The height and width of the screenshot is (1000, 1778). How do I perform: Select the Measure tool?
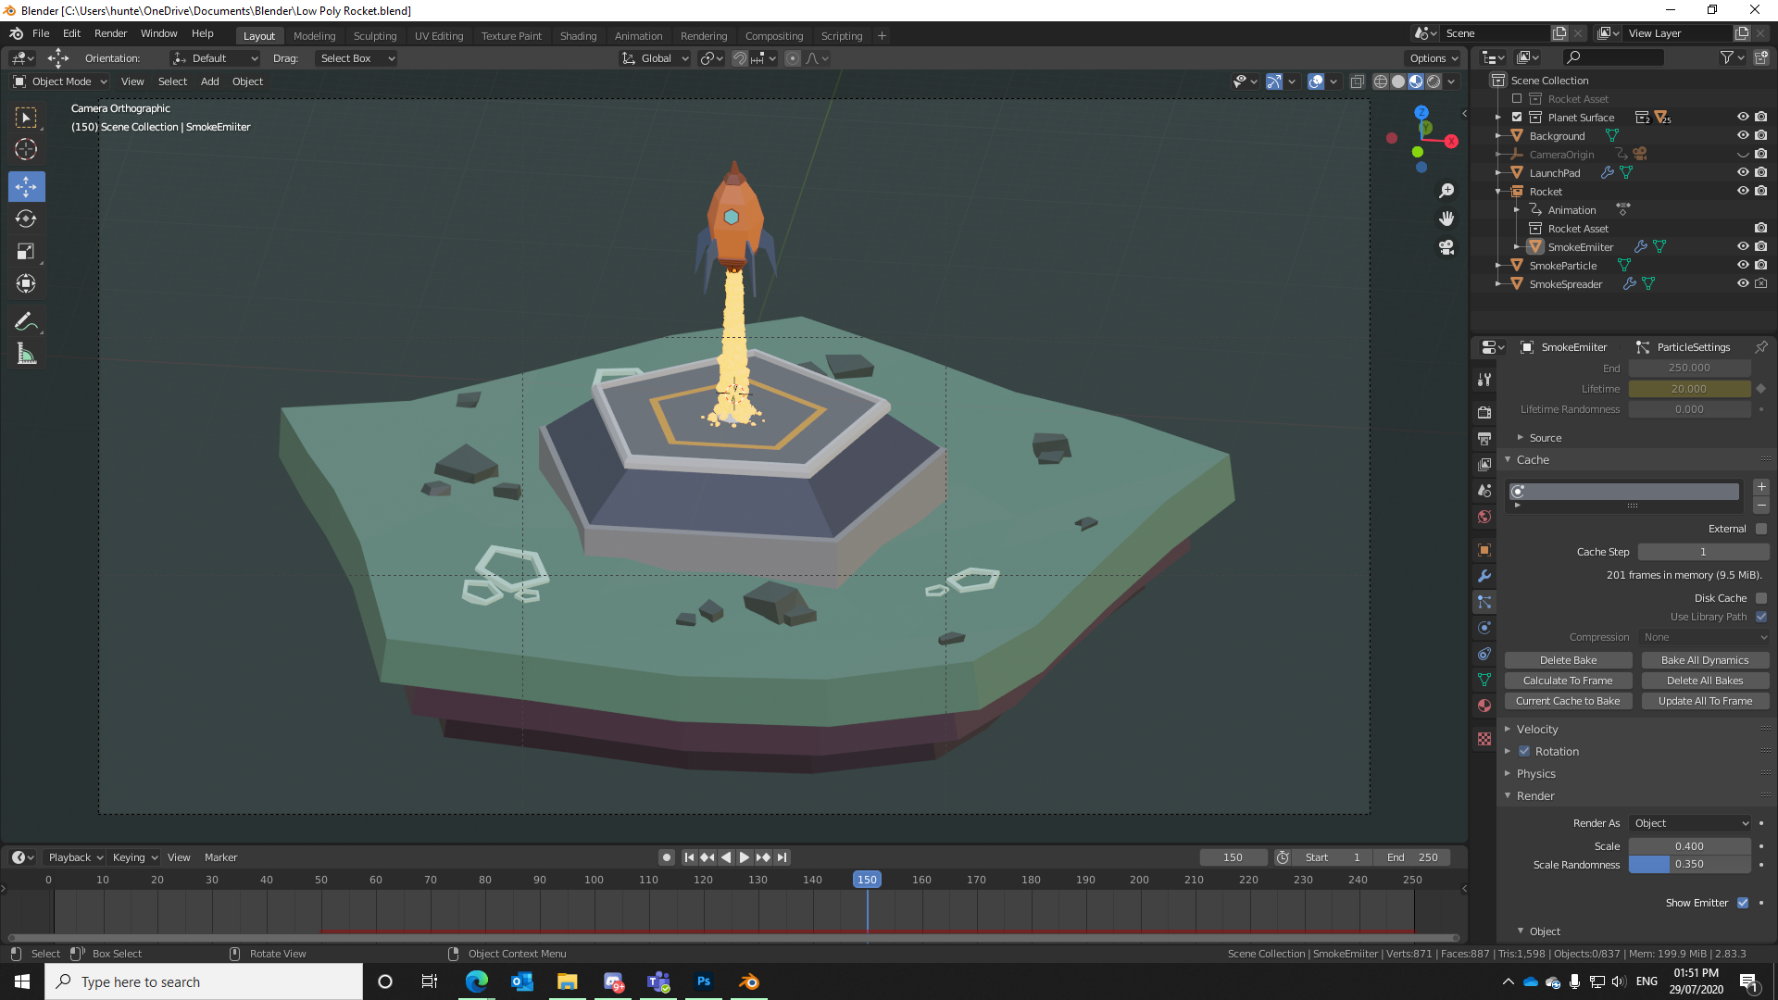point(26,354)
